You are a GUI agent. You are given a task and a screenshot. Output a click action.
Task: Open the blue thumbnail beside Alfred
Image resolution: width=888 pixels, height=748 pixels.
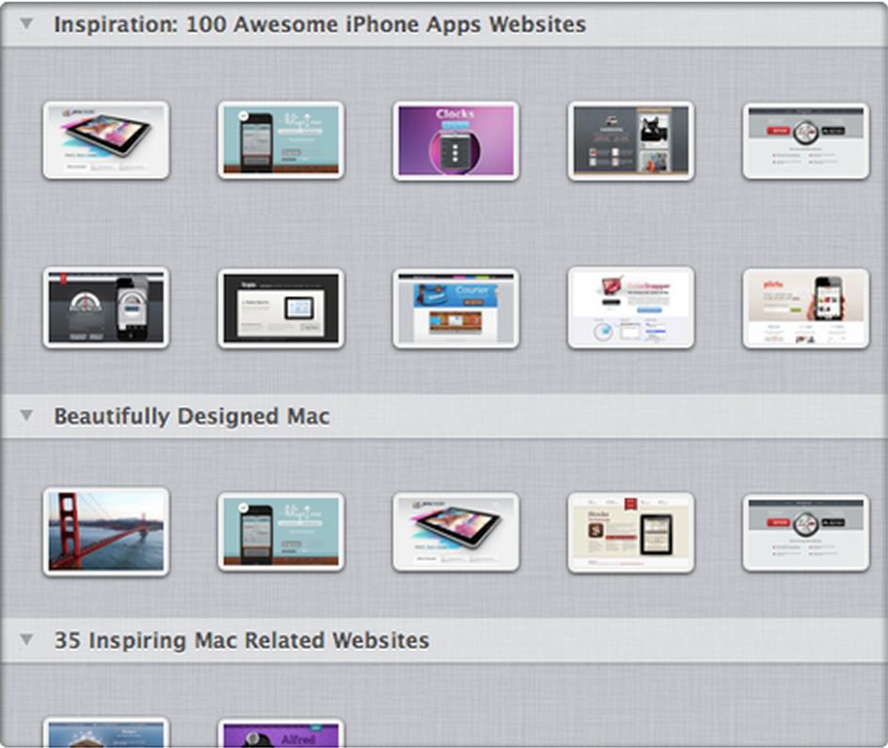106,733
